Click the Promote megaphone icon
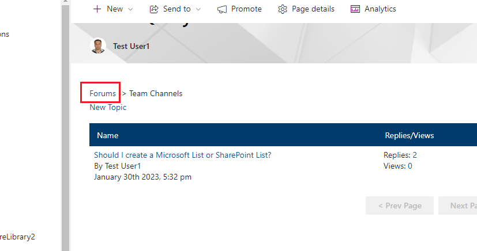This screenshot has width=477, height=251. (x=222, y=9)
